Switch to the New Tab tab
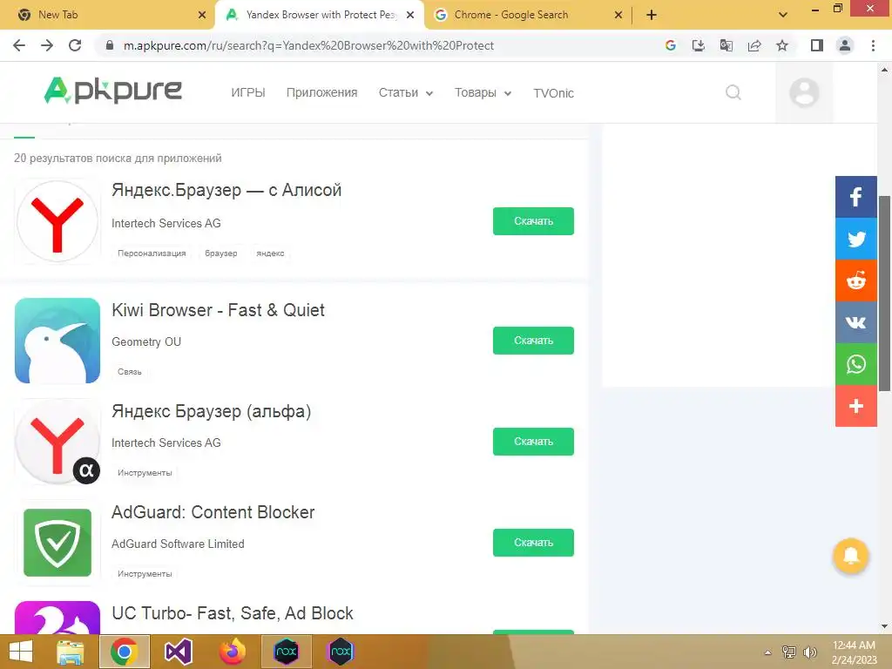892x669 pixels. click(x=107, y=15)
